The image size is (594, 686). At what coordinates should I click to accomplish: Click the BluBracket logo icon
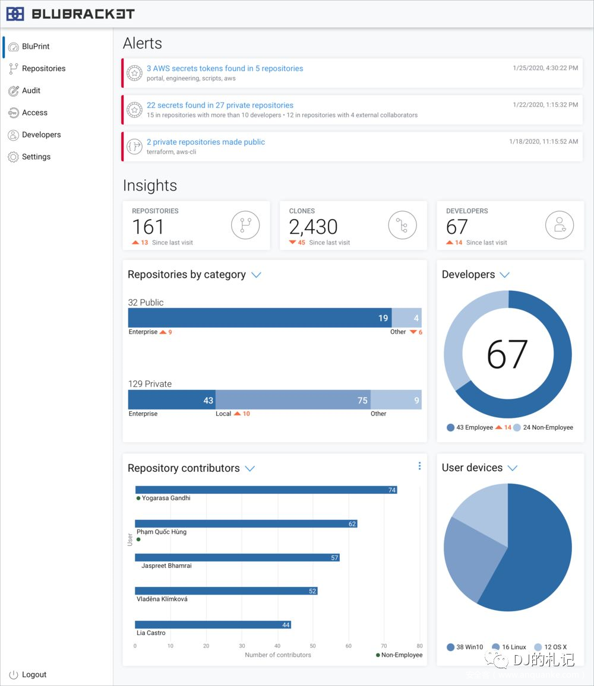click(x=15, y=14)
